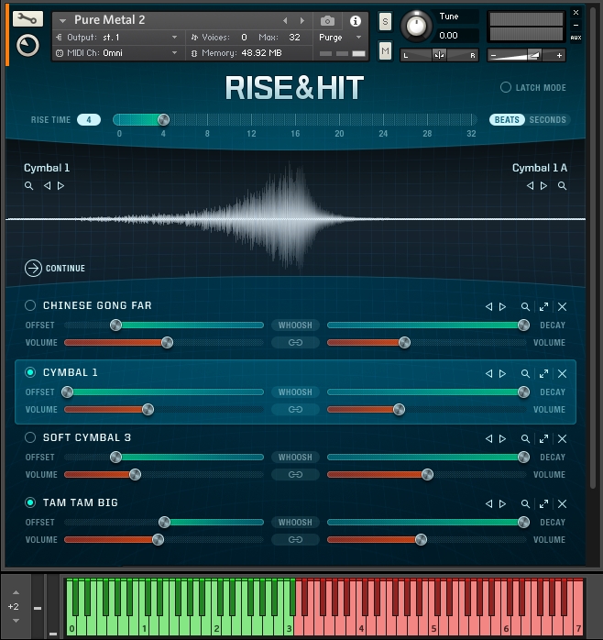Open the wrench instrument edit mode
Screen dimensions: 603x640
[27, 19]
